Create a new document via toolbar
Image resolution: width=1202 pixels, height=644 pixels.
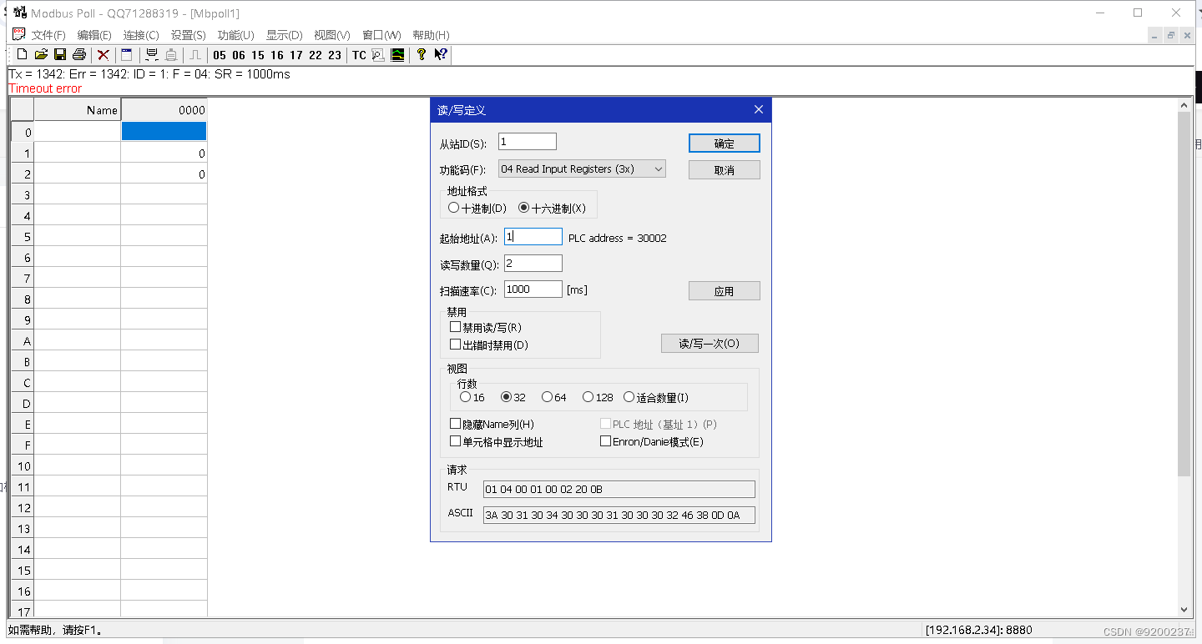[22, 55]
